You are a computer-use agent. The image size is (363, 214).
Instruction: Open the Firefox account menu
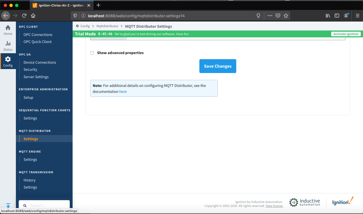[346, 16]
